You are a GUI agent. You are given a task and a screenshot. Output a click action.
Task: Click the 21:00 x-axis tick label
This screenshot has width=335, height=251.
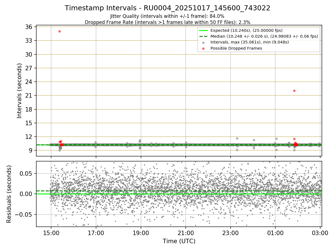point(186,233)
